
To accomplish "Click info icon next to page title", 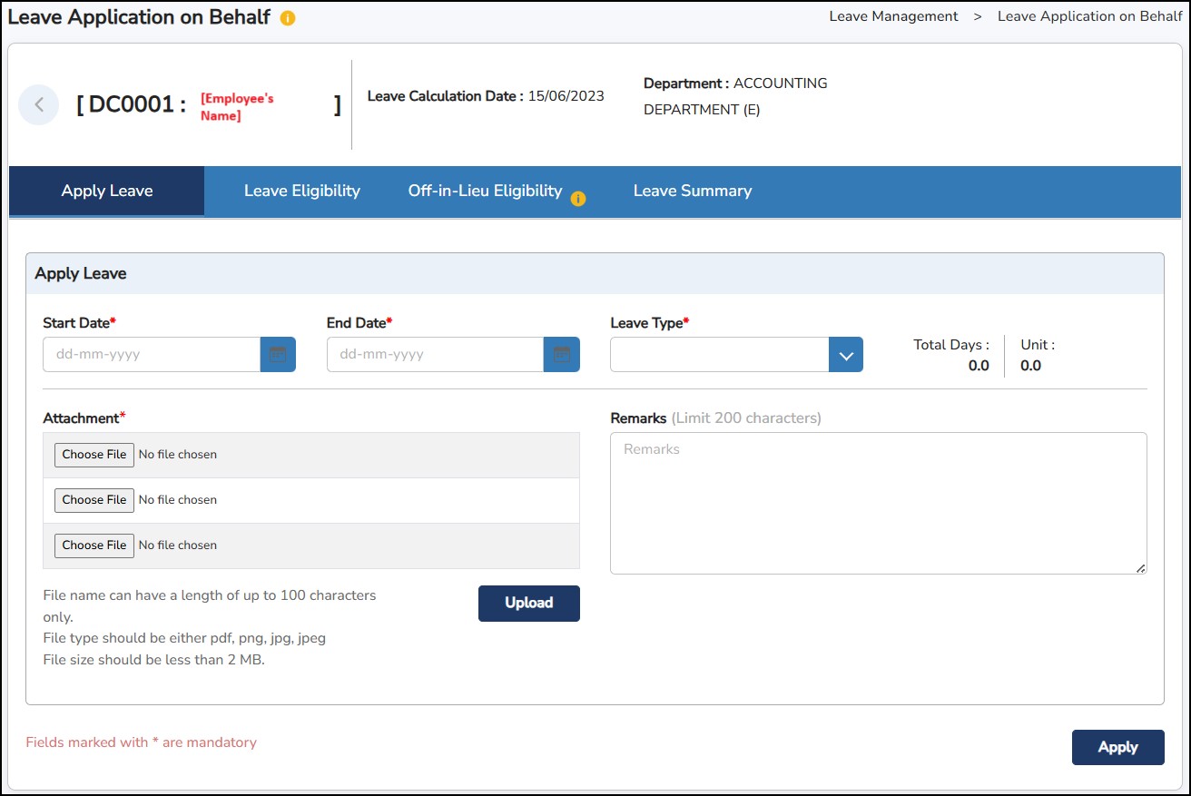I will click(288, 18).
